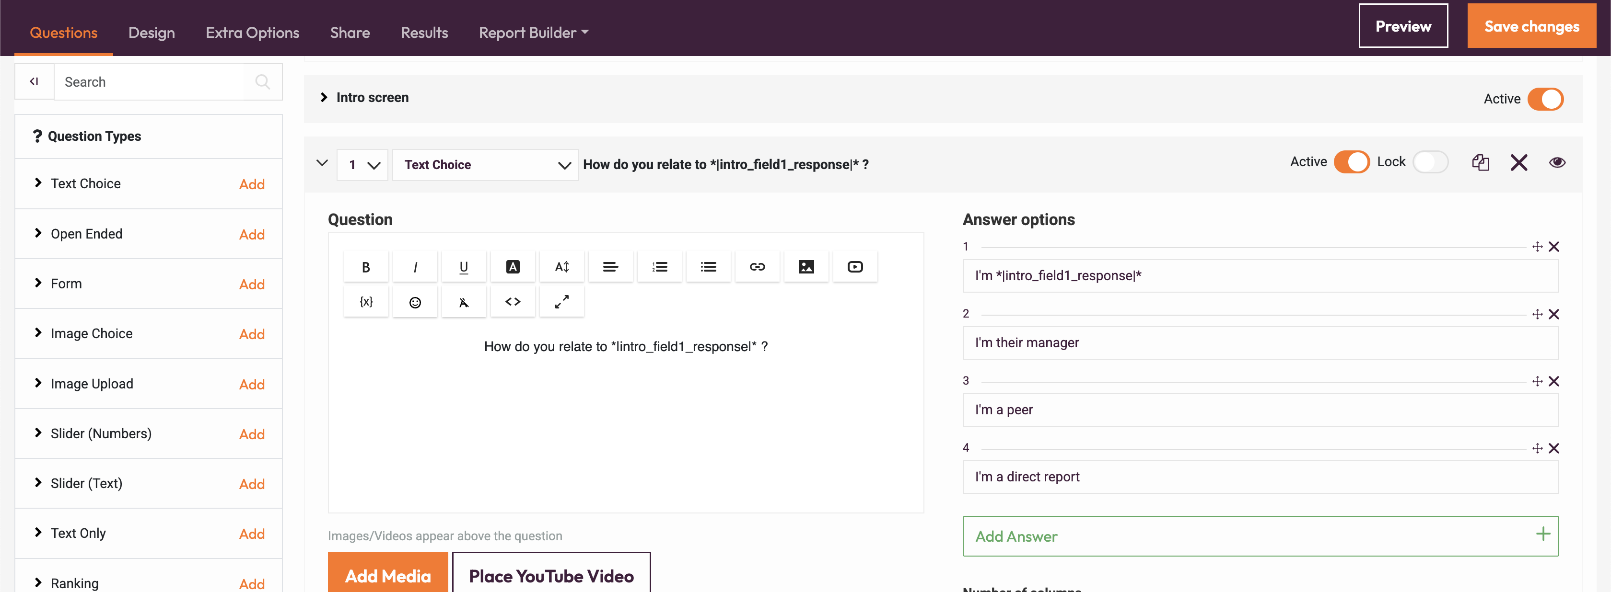The height and width of the screenshot is (592, 1611).
Task: Toggle the question Lock switch
Action: 1430,162
